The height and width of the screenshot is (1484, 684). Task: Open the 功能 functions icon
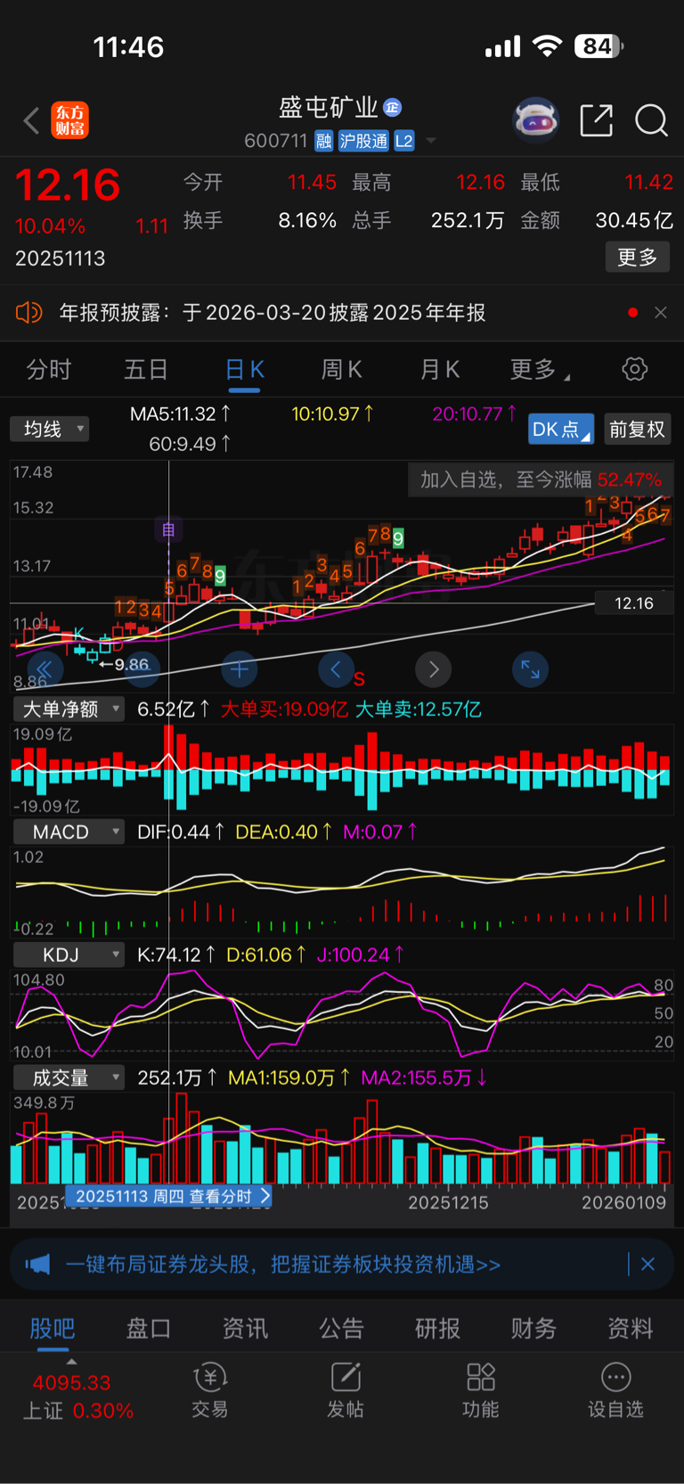(481, 1390)
